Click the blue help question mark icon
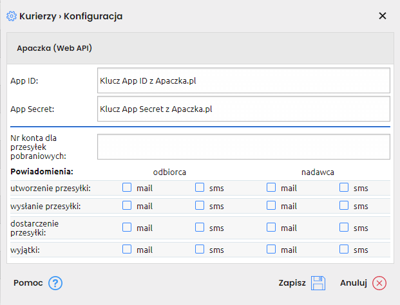400x305 pixels. [x=55, y=283]
